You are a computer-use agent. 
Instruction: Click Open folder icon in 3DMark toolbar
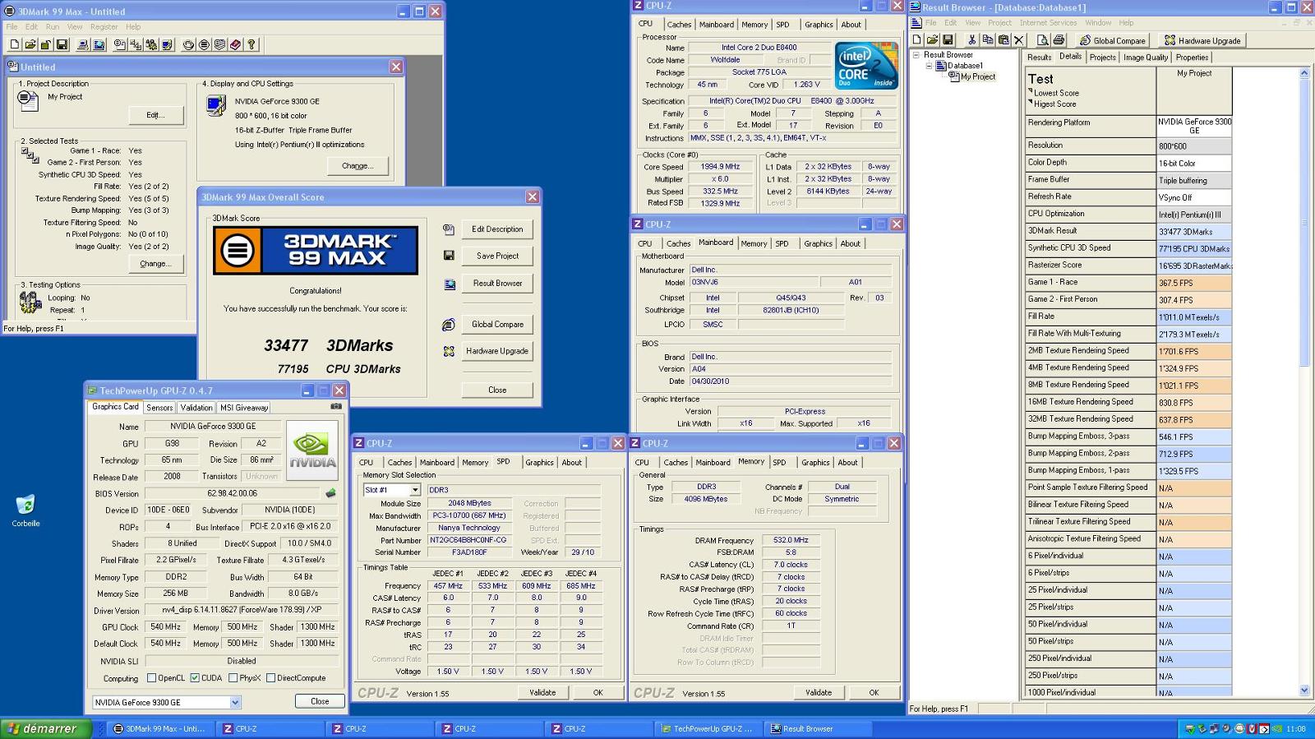(30, 44)
